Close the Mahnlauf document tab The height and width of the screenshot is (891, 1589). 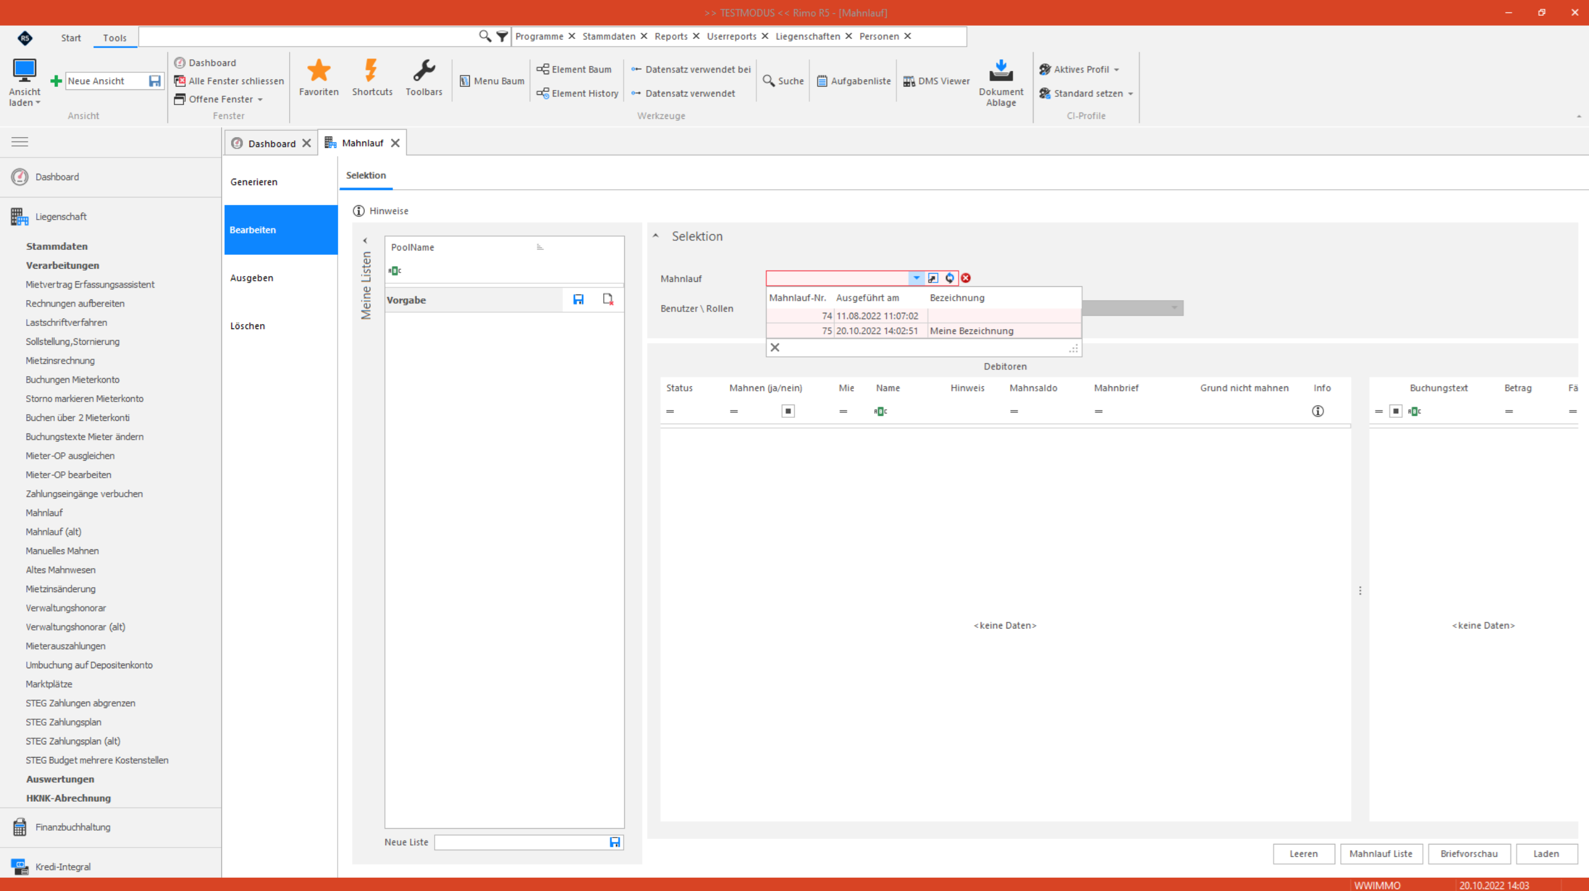[395, 143]
